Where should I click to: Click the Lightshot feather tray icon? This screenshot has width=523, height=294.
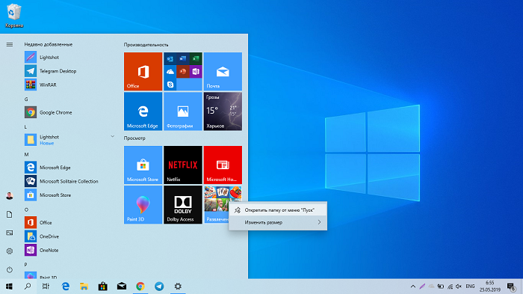pyautogui.click(x=422, y=287)
